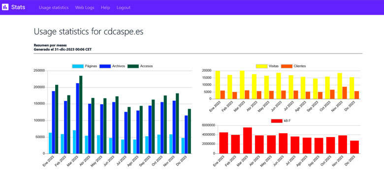
Task: Click the Dic 2023 kB F red bar
Action: 354,147
